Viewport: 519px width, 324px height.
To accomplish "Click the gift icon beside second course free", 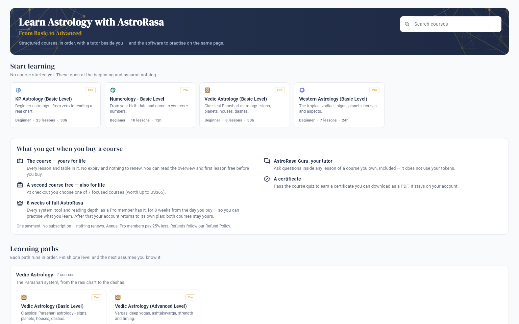I will [x=20, y=185].
